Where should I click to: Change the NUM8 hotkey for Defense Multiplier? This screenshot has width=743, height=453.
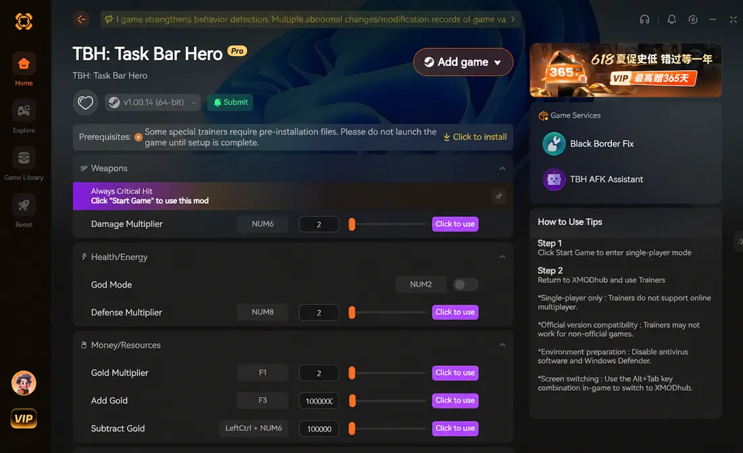pos(263,313)
